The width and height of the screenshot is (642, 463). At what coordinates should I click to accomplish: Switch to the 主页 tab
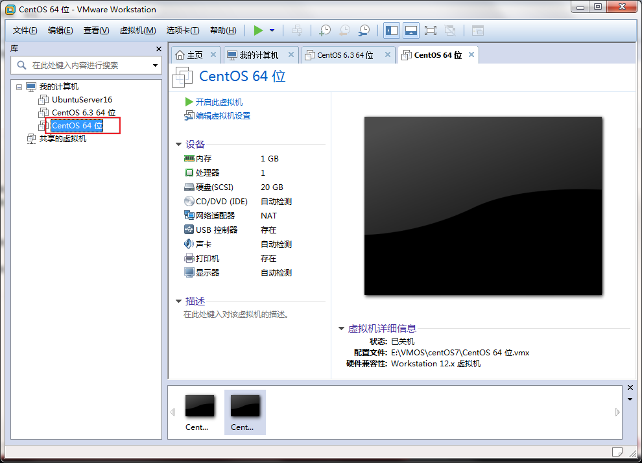pos(195,55)
